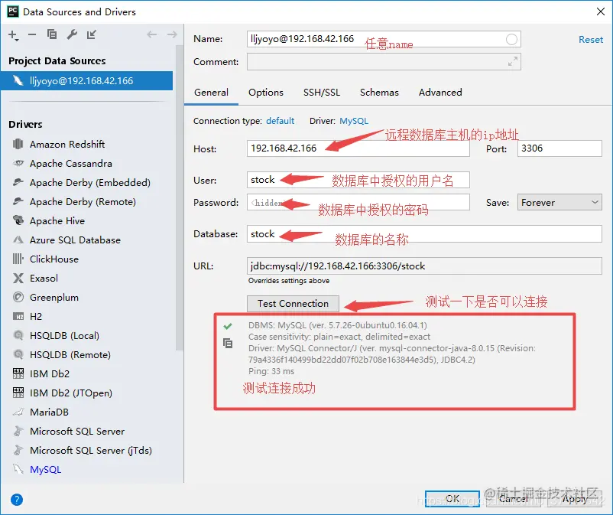Click the Cancel button

(x=514, y=499)
